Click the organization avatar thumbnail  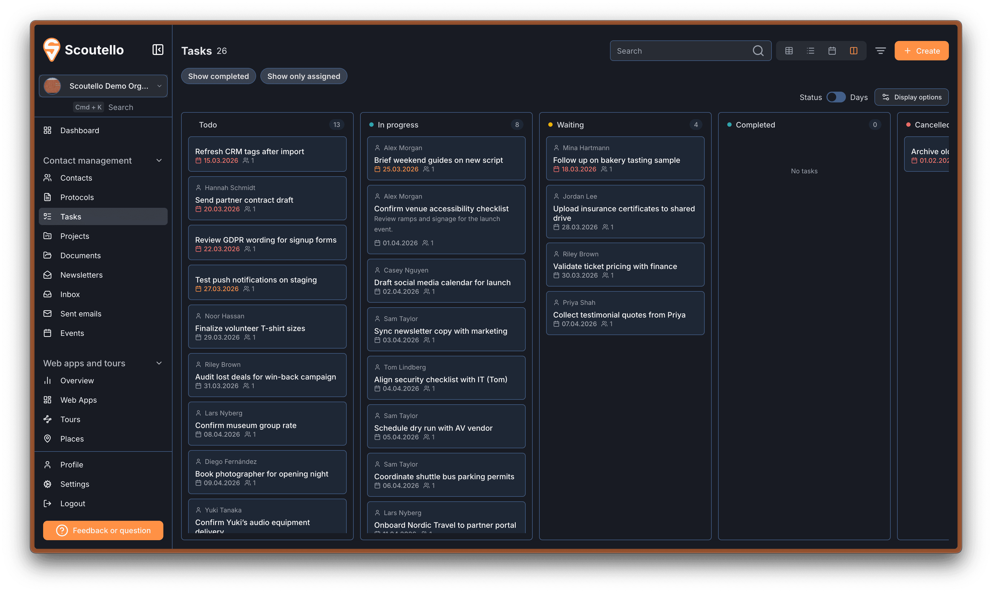(x=52, y=86)
